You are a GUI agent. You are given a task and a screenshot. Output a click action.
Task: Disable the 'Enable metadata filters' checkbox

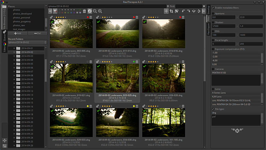click(x=213, y=7)
